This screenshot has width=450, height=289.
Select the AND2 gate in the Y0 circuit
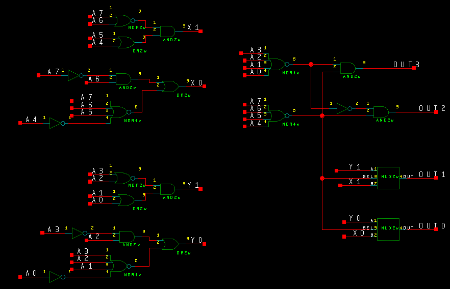tap(127, 237)
